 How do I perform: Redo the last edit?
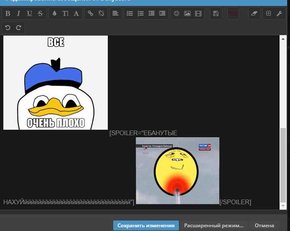click(18, 28)
